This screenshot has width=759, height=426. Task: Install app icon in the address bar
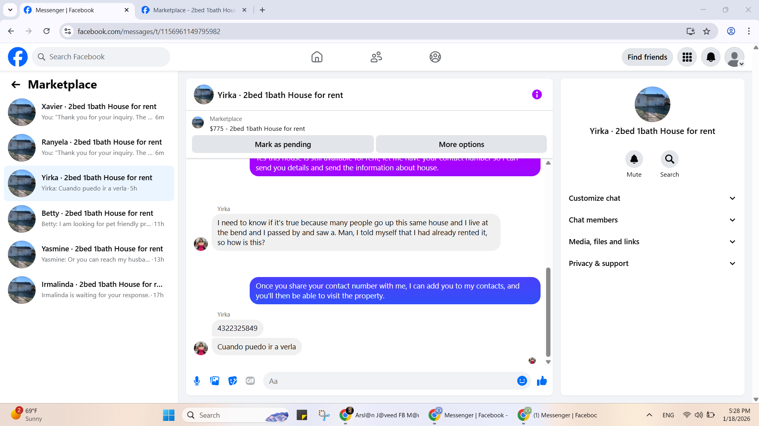point(691,31)
